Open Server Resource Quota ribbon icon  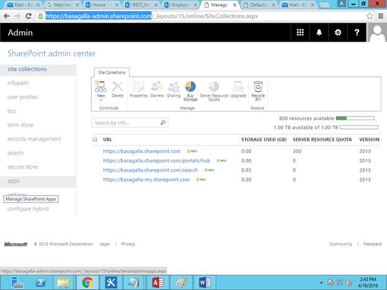(x=214, y=87)
